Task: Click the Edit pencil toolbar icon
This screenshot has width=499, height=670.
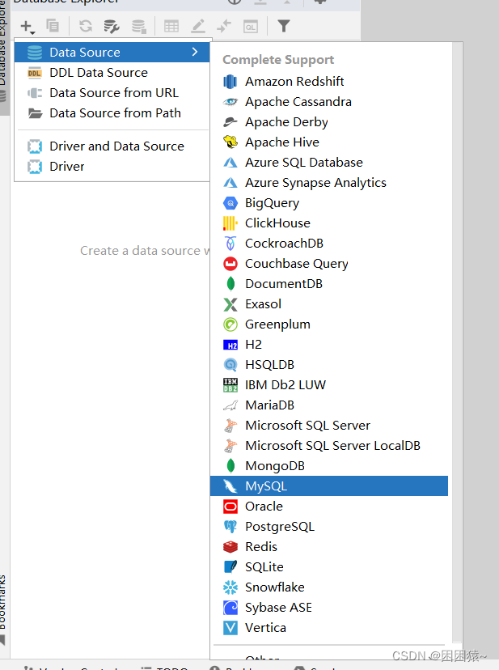Action: pos(198,26)
